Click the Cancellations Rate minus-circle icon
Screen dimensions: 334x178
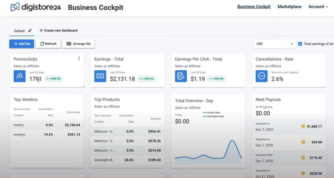pos(262,76)
